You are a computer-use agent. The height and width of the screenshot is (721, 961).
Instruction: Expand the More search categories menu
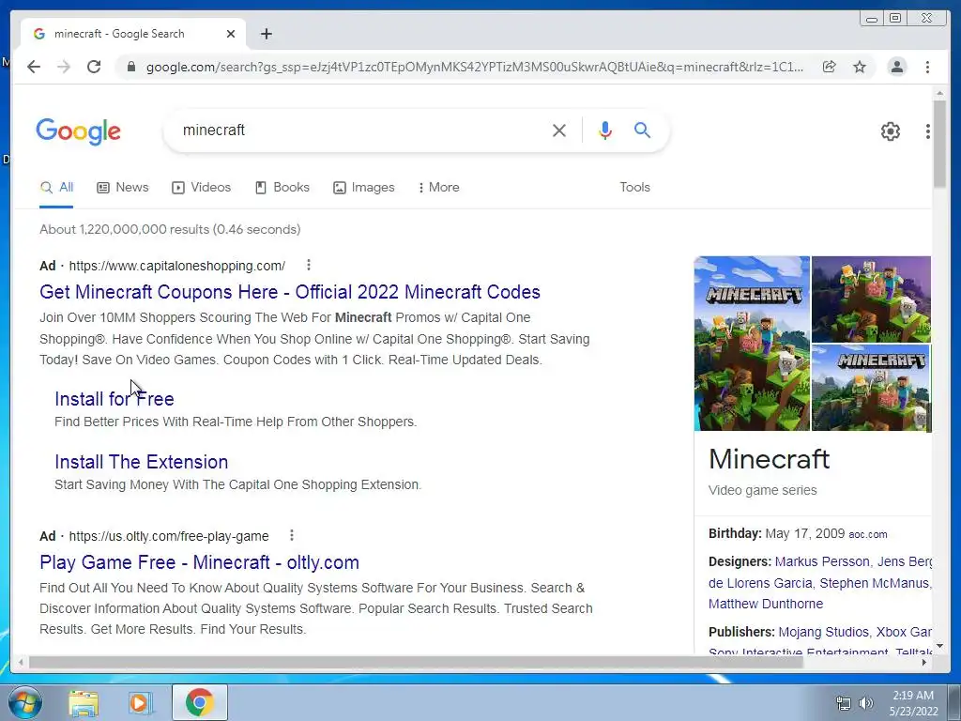click(439, 188)
